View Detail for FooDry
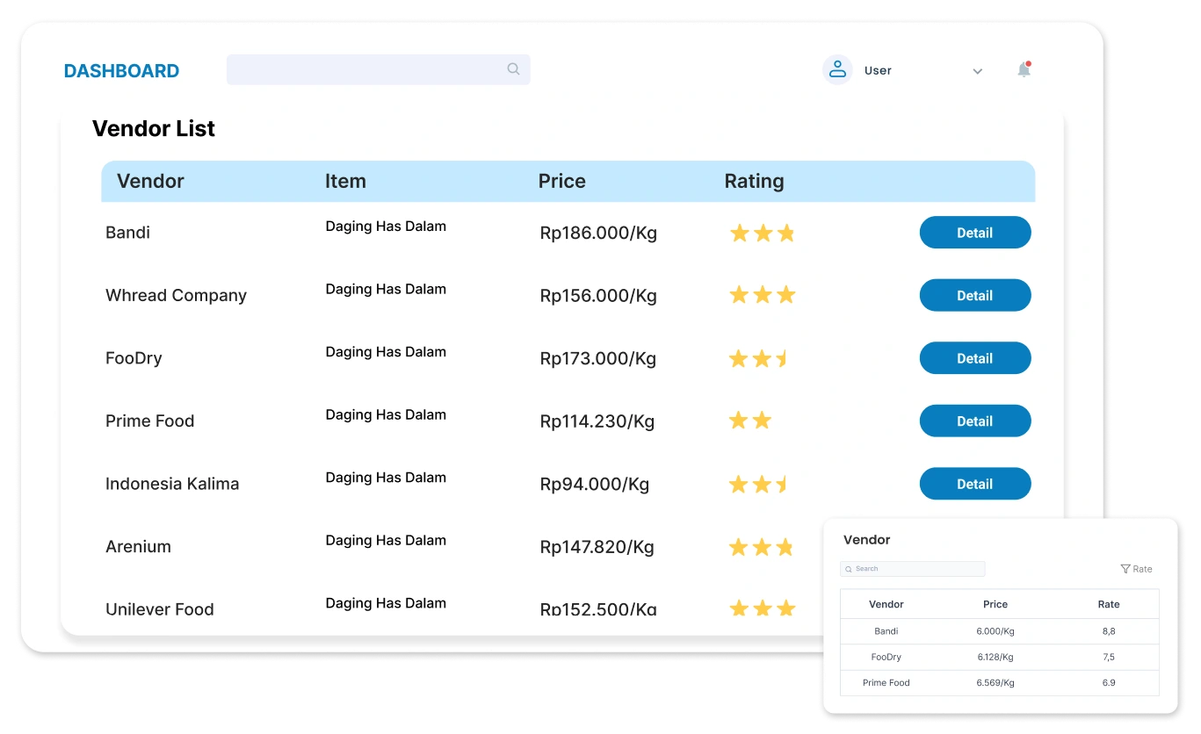1201x734 pixels. tap(974, 358)
